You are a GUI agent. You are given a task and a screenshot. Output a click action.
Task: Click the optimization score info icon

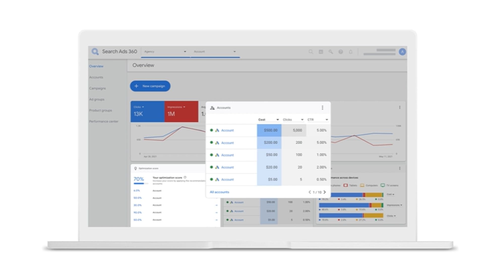[185, 177]
